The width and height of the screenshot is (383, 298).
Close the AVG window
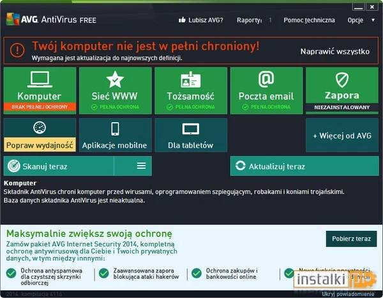(x=372, y=7)
